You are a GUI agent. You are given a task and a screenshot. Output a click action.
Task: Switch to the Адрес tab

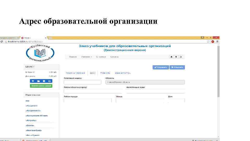[93, 73]
